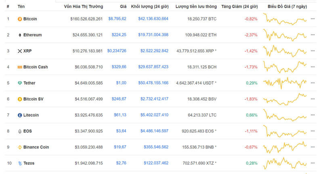Open the three-dot menu for Bitcoin row
This screenshot has height=174, width=323.
313,19
